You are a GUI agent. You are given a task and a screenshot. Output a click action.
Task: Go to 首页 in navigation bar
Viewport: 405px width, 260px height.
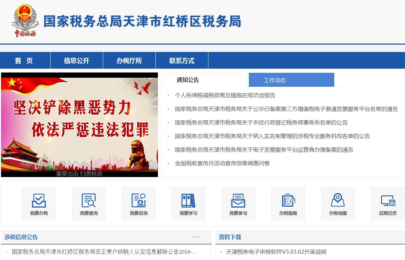coord(24,61)
